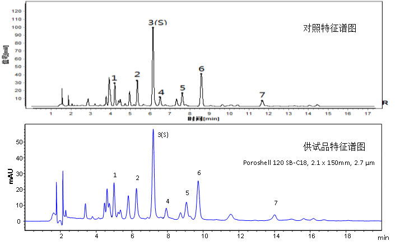This screenshot has width=400, height=246.
Task: Select the Poroshell 120 SB-C18 column description
Action: pos(309,163)
